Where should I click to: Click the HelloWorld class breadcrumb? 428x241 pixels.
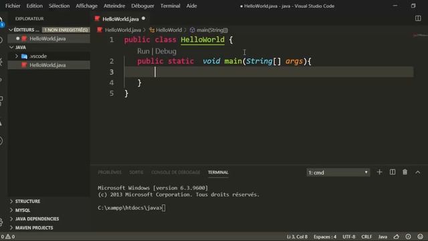[x=169, y=30]
